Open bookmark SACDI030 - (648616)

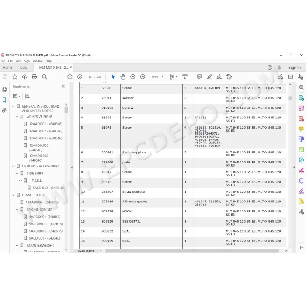coord(48,188)
